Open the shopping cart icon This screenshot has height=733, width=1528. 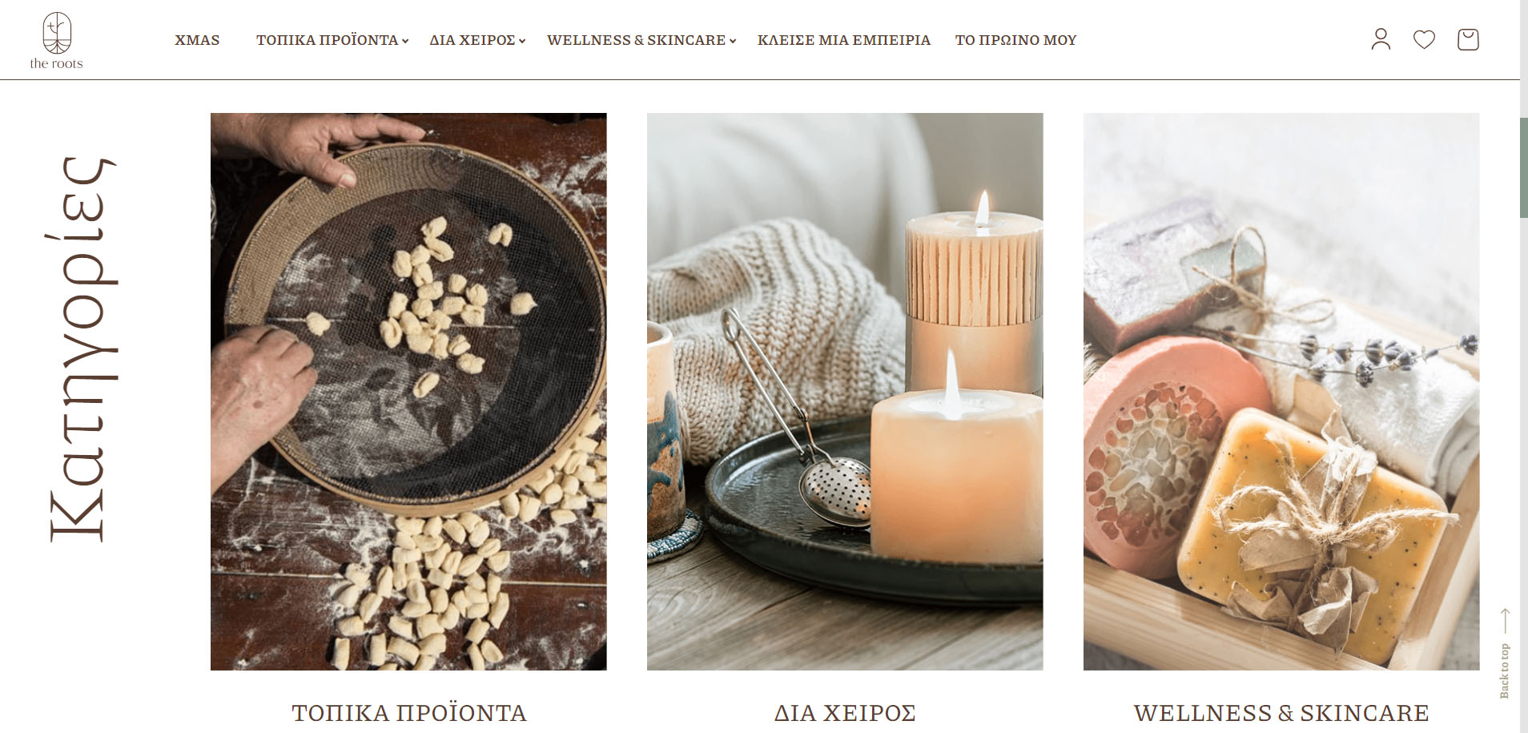(1468, 39)
